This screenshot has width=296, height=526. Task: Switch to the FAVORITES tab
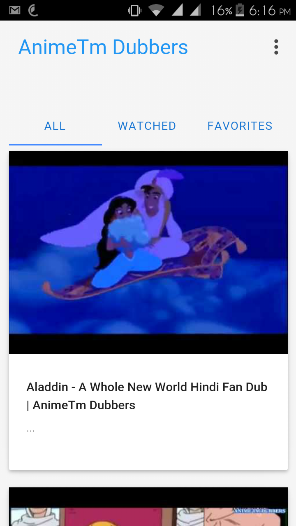[240, 126]
